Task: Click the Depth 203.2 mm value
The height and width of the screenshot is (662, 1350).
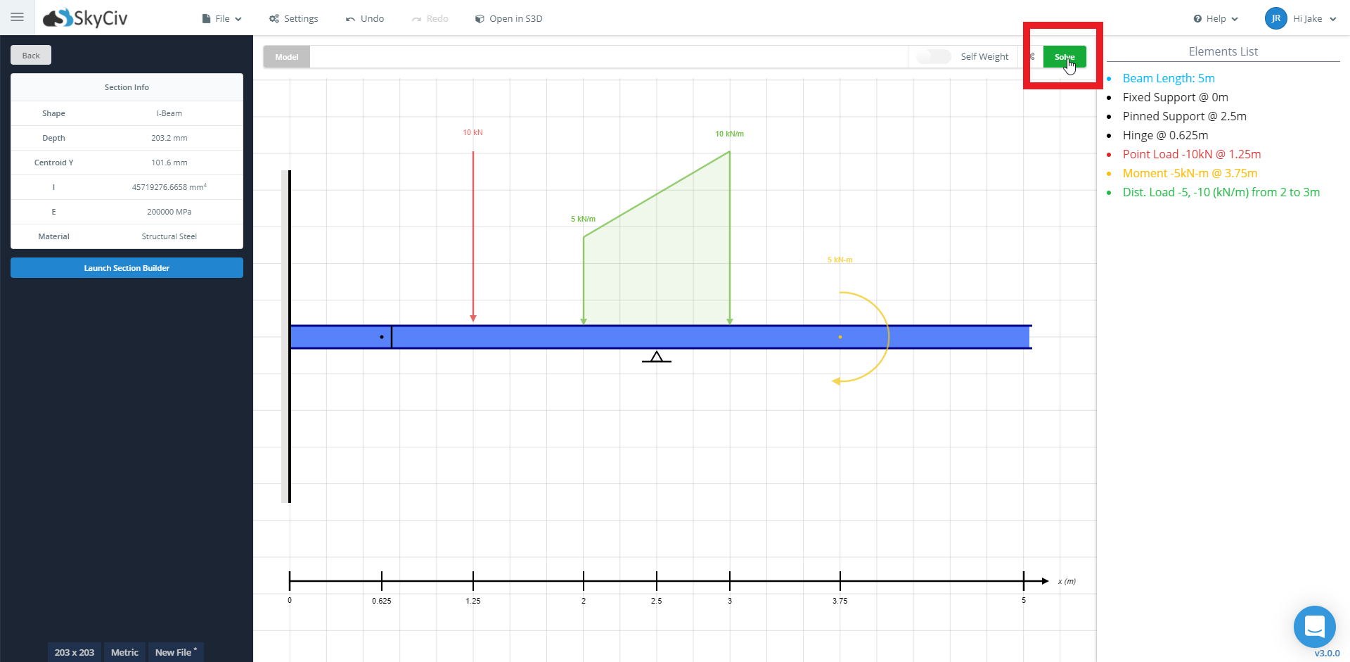Action: coord(169,138)
